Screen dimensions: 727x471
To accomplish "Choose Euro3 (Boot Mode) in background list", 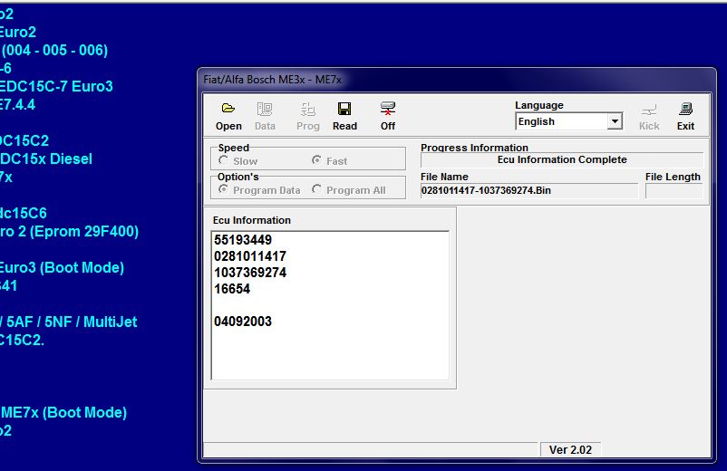I will 62,268.
